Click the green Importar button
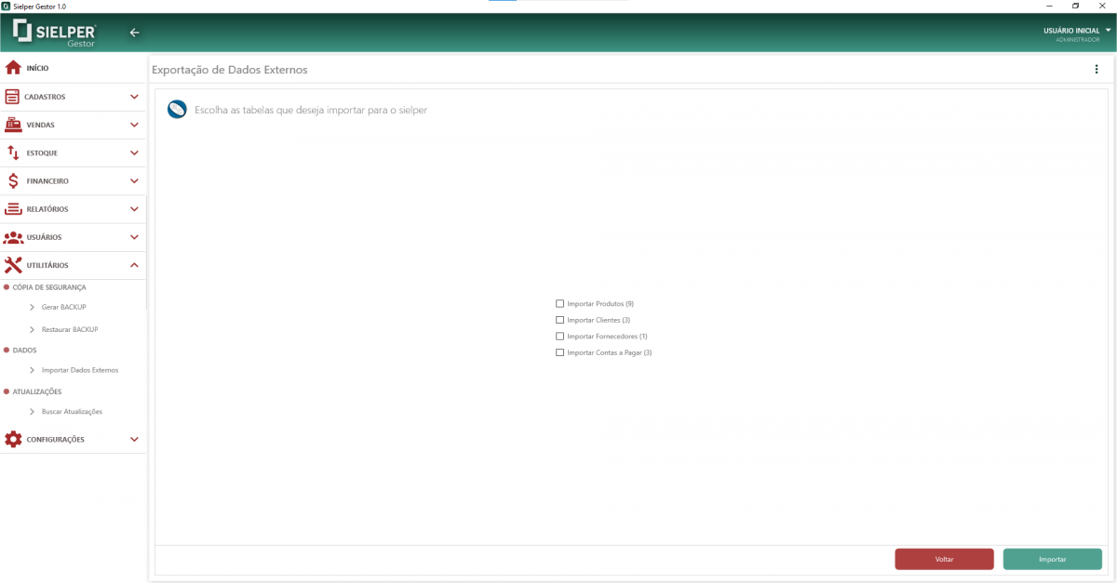Viewport: 1117px width, 583px height. point(1052,560)
